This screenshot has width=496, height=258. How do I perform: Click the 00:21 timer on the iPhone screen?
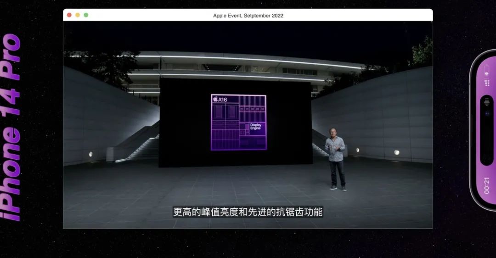click(x=487, y=185)
